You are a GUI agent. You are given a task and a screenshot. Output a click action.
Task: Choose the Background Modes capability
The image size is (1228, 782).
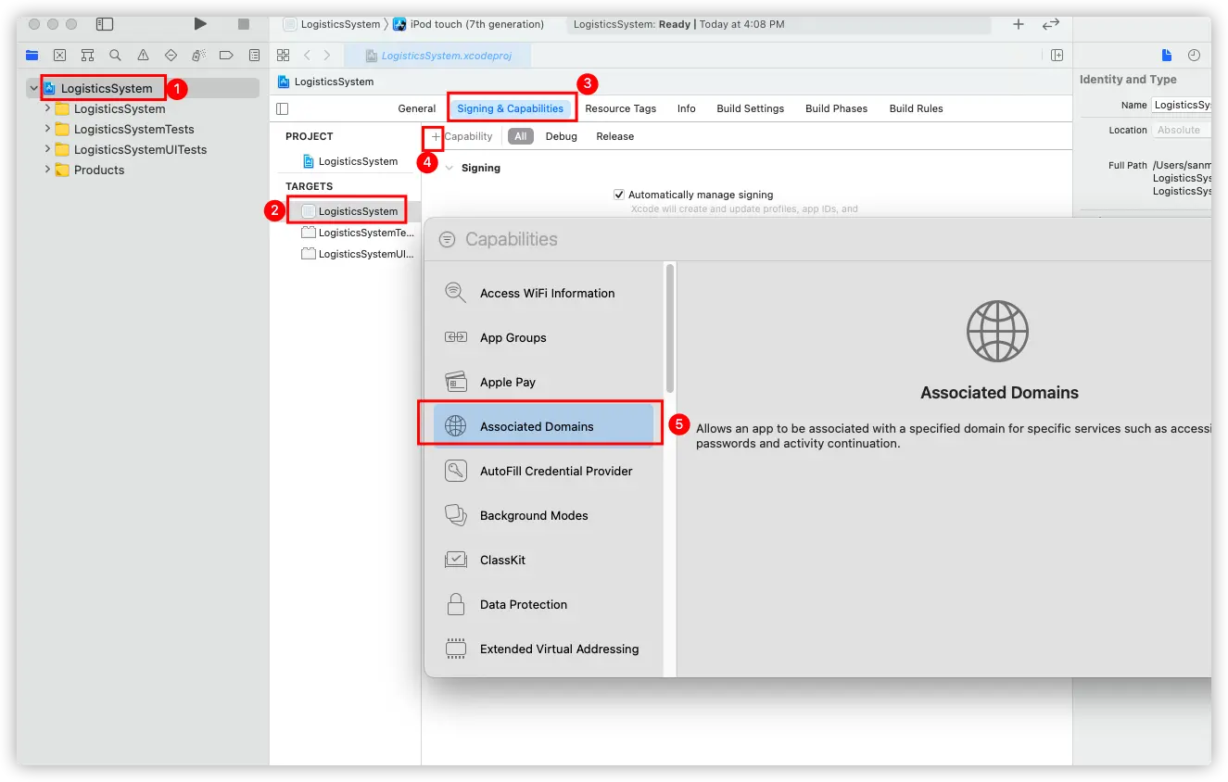click(544, 515)
